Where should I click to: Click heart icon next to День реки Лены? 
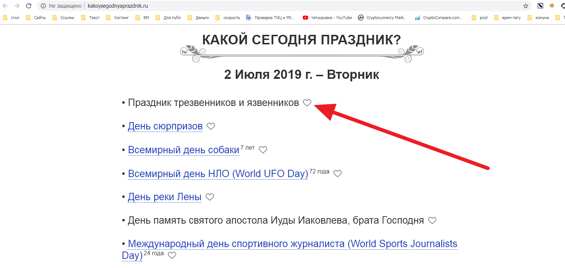click(x=210, y=197)
